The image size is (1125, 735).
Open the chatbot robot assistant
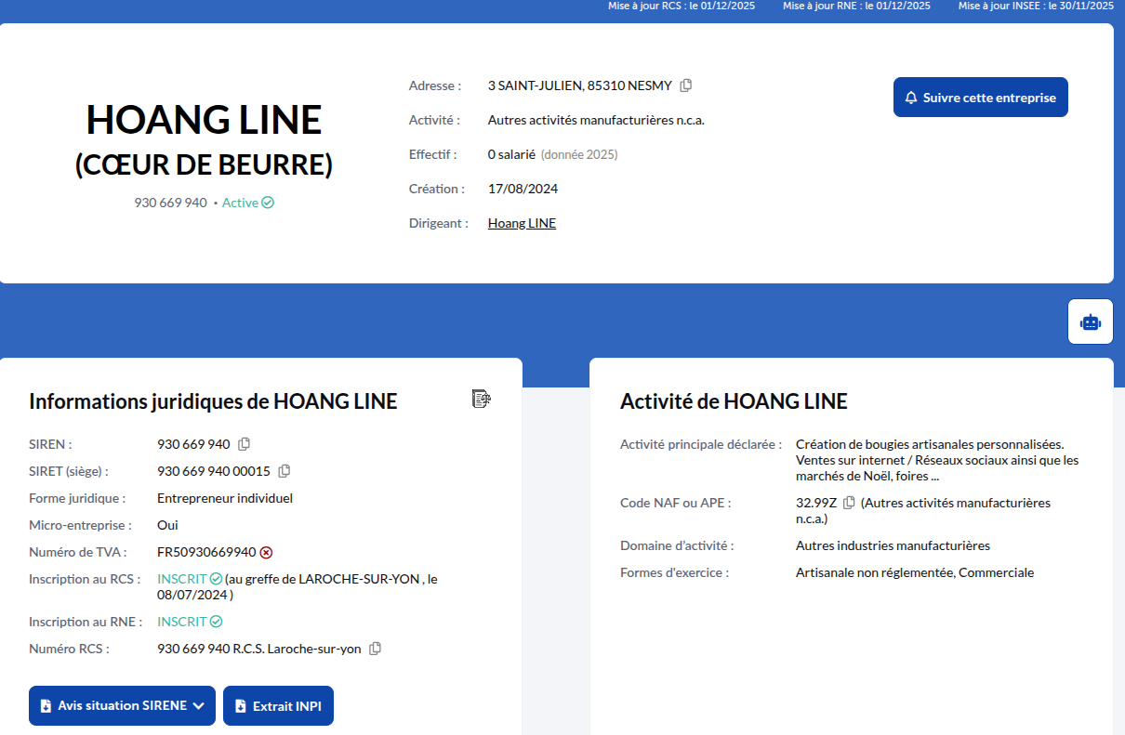(x=1090, y=322)
